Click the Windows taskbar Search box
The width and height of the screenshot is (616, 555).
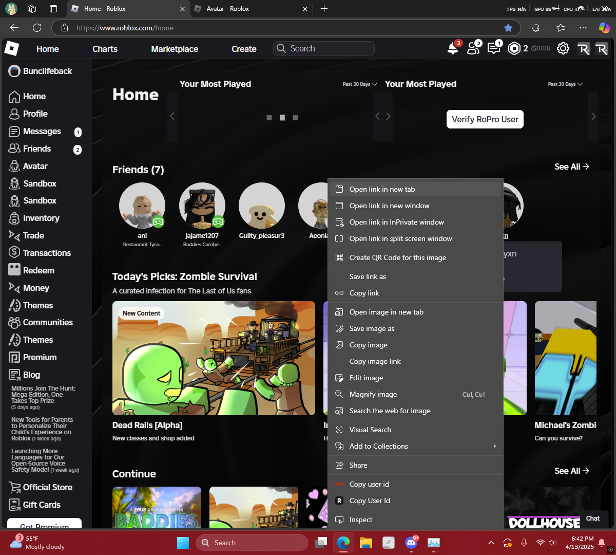pyautogui.click(x=252, y=543)
